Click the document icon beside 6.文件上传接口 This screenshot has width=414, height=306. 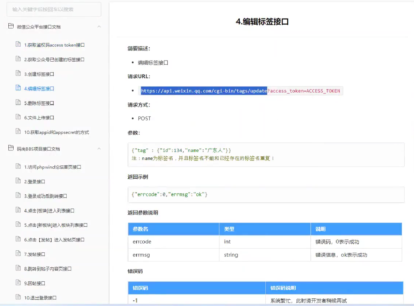tap(18, 117)
